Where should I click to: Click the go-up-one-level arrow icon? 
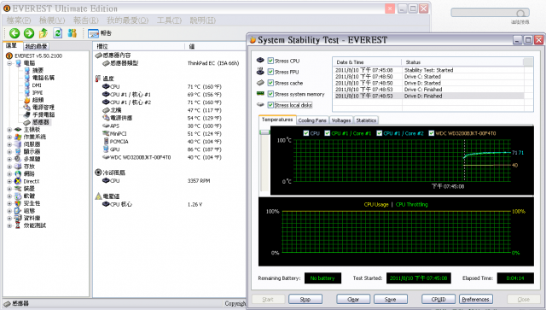tap(44, 33)
